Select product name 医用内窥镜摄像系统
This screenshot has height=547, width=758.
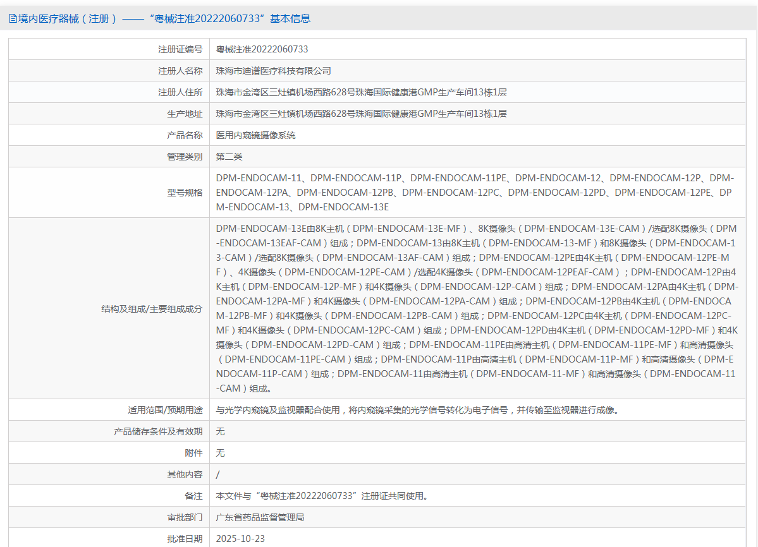tap(255, 135)
